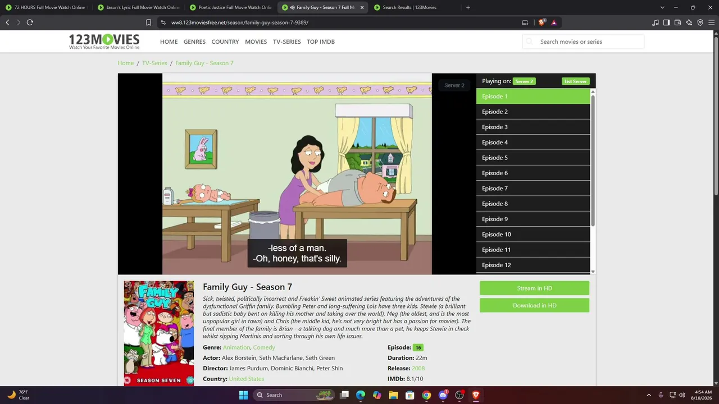Image resolution: width=719 pixels, height=404 pixels.
Task: Open the browser hamburger main menu
Action: point(711,22)
